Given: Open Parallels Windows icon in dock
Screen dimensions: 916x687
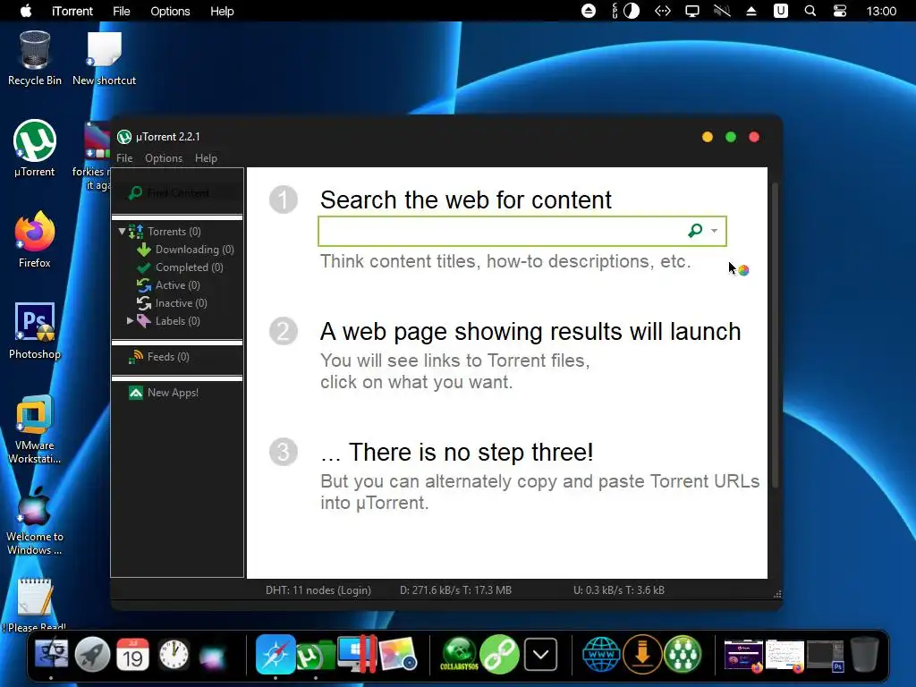Looking at the screenshot, I should 358,654.
